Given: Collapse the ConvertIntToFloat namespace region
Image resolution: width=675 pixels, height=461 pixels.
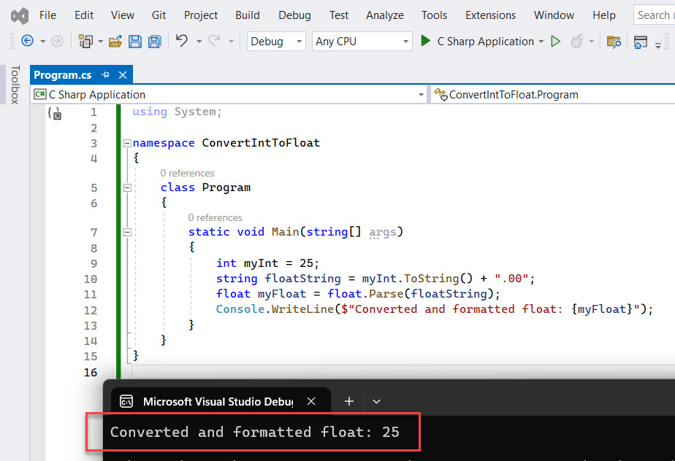Looking at the screenshot, I should coord(127,142).
